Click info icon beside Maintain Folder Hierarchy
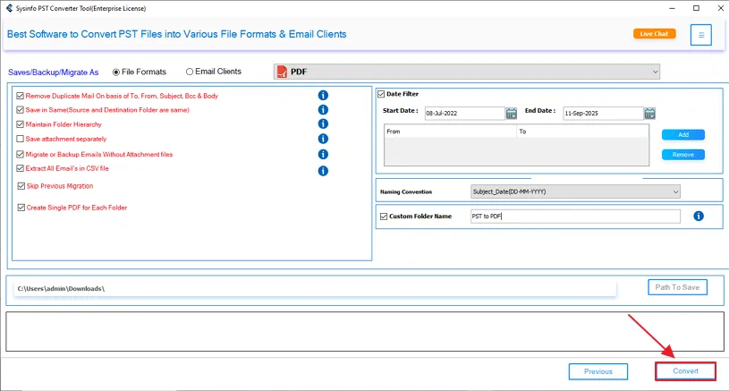Viewport: 729px width, 391px height. tap(323, 124)
